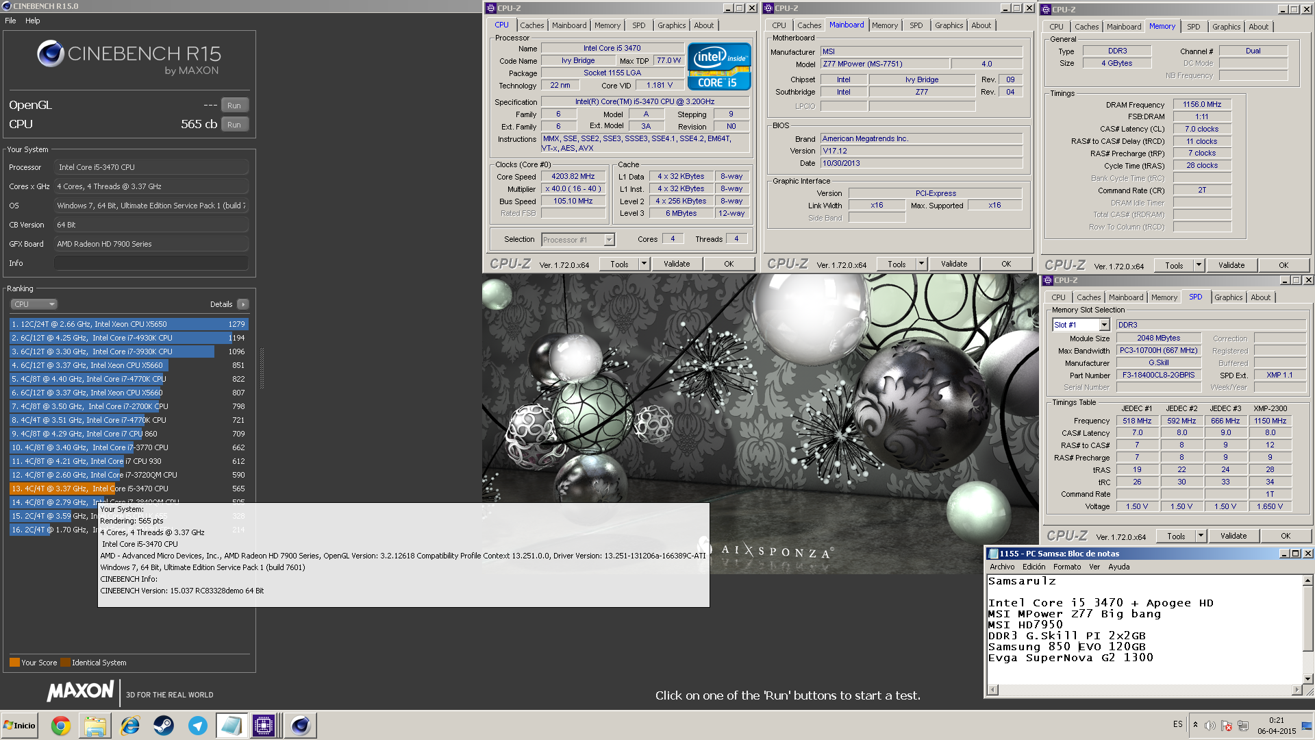1315x740 pixels.
Task: Select ranking row 2 Intel Core i7-4930K CPU
Action: [x=129, y=338]
